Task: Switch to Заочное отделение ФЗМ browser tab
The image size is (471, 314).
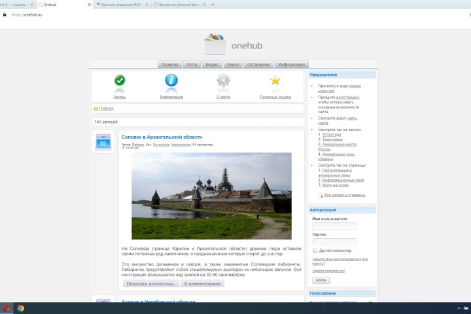Action: tap(121, 5)
